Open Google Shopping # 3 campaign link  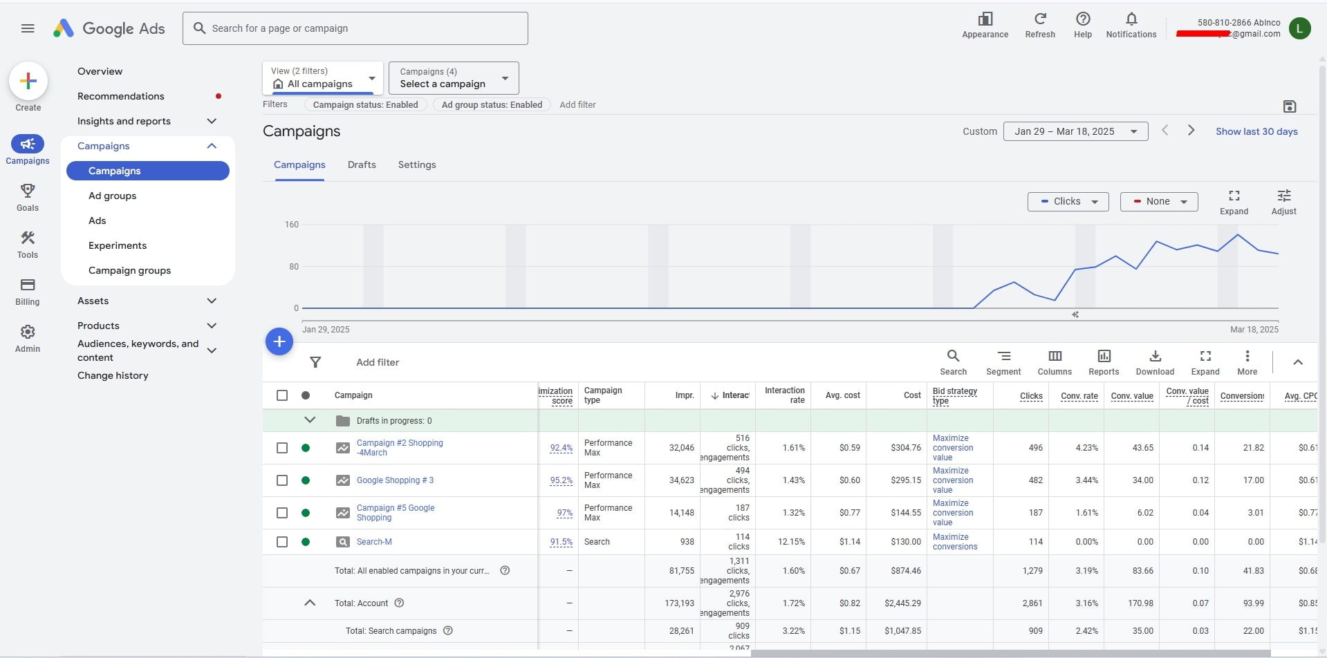tap(395, 480)
